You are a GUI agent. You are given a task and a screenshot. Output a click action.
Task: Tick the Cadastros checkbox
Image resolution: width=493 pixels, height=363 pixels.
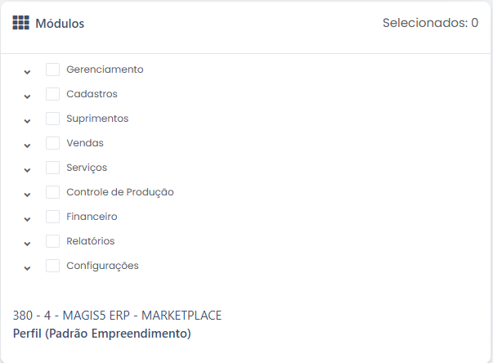pos(52,94)
